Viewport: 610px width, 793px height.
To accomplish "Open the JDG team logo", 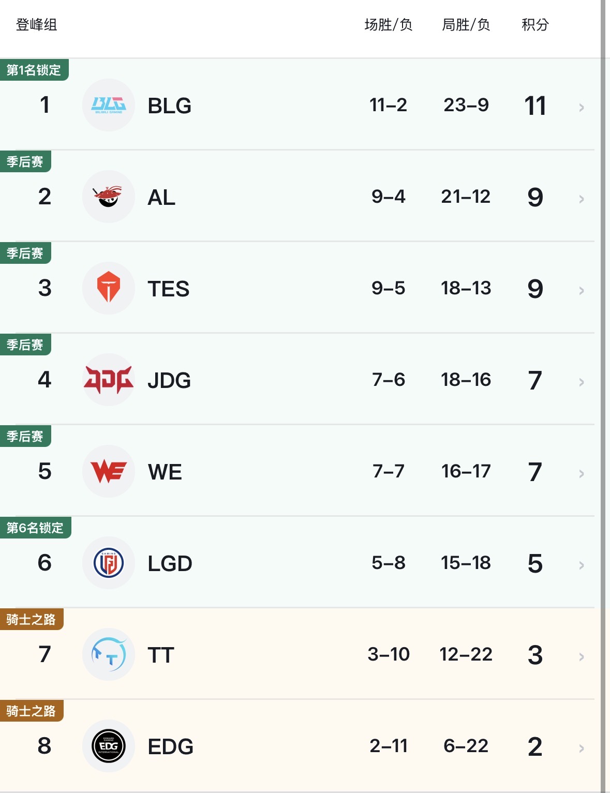I will click(109, 380).
